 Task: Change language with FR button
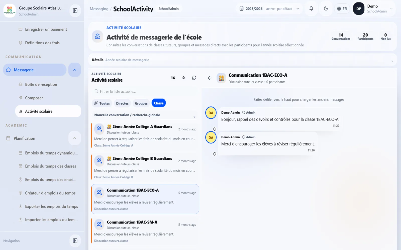tap(342, 9)
